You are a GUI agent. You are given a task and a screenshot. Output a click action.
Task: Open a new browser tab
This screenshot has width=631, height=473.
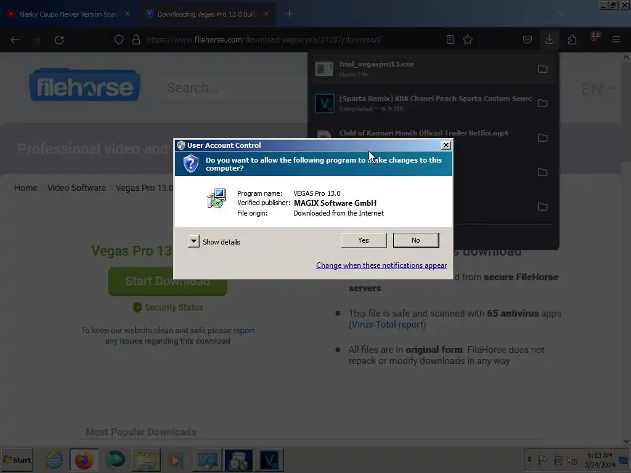(x=289, y=14)
